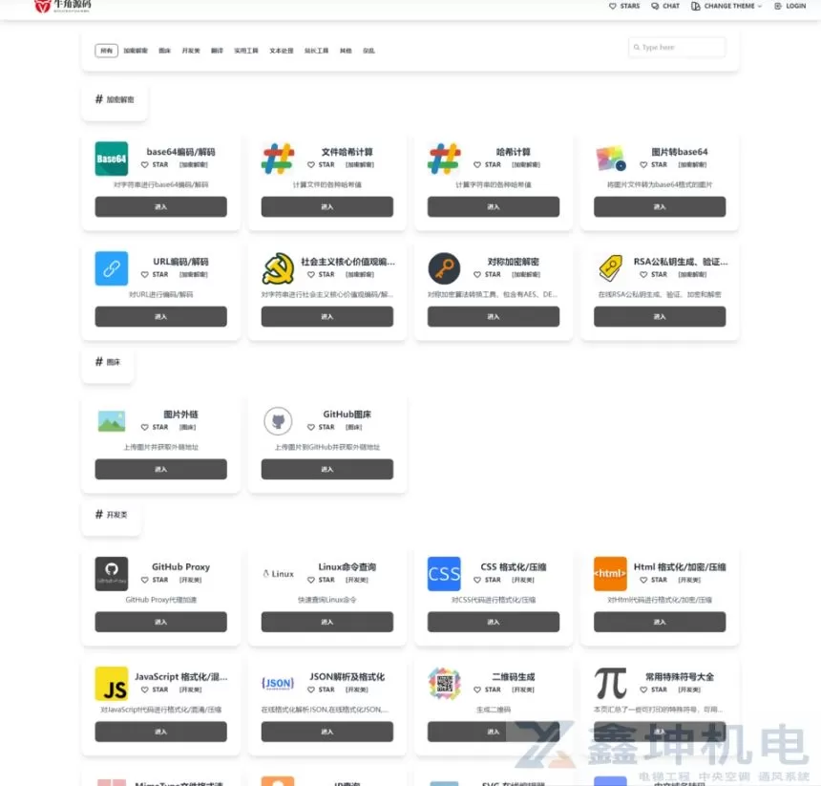Click the orange html icon

coord(611,574)
